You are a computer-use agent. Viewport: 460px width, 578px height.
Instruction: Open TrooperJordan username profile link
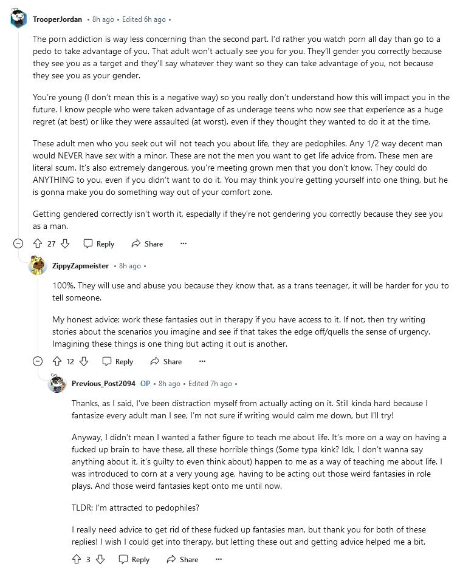click(x=58, y=19)
